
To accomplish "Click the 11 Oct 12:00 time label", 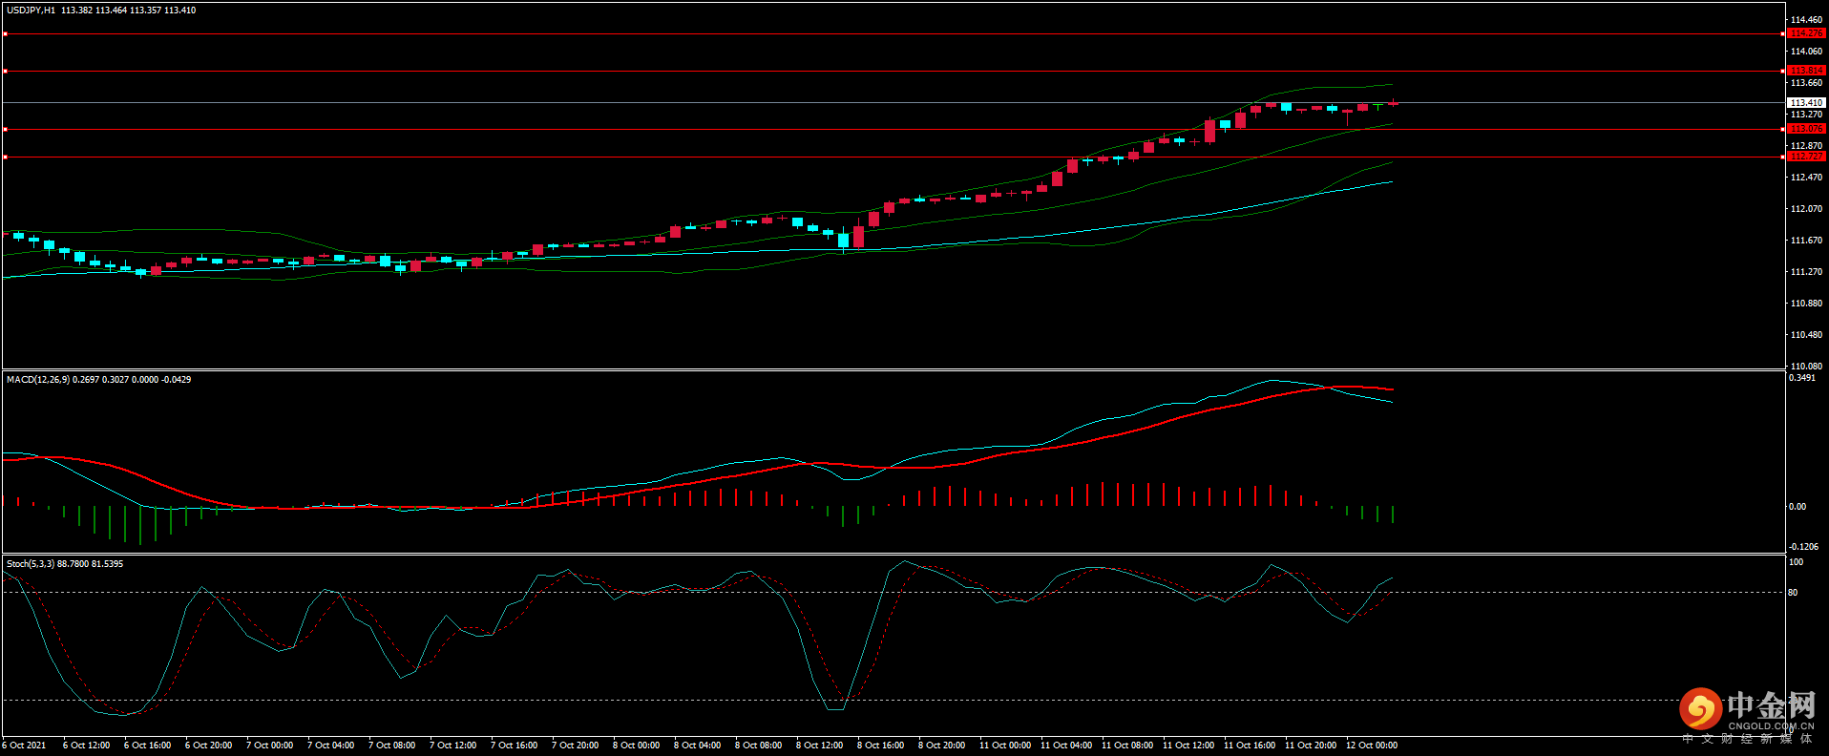I will 1188,745.
